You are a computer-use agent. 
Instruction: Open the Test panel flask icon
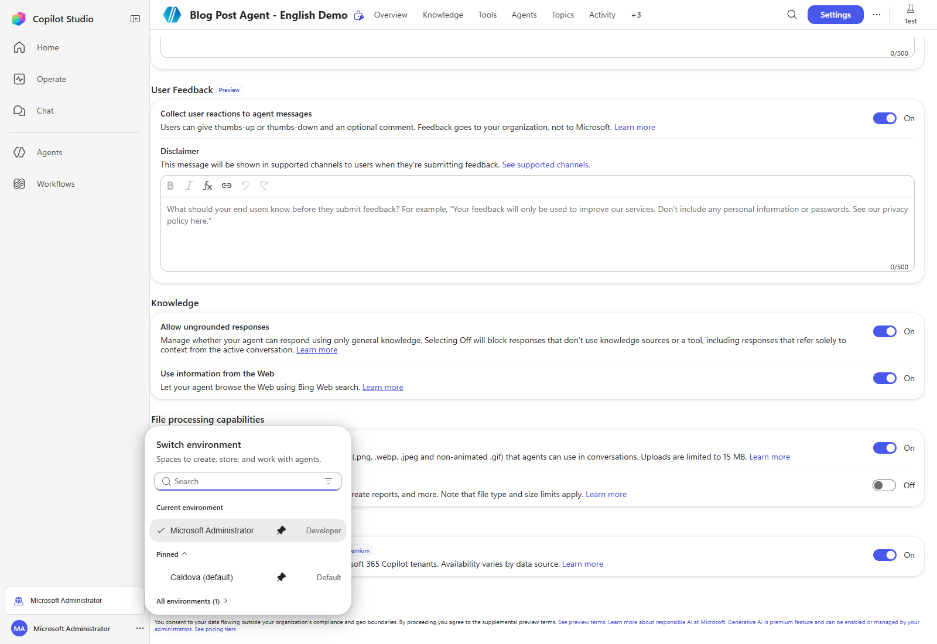[911, 14]
